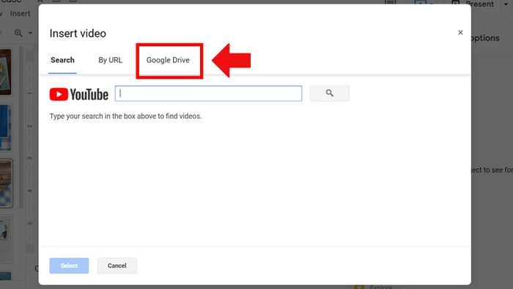513x289 pixels.
Task: Select the third slide thumbnail
Action: (6, 183)
